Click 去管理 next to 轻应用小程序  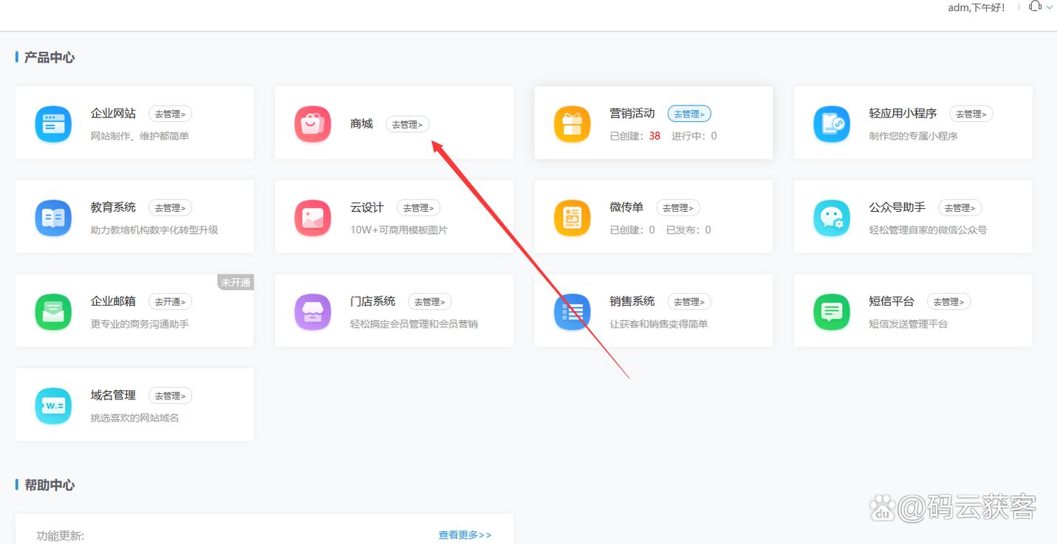(971, 114)
